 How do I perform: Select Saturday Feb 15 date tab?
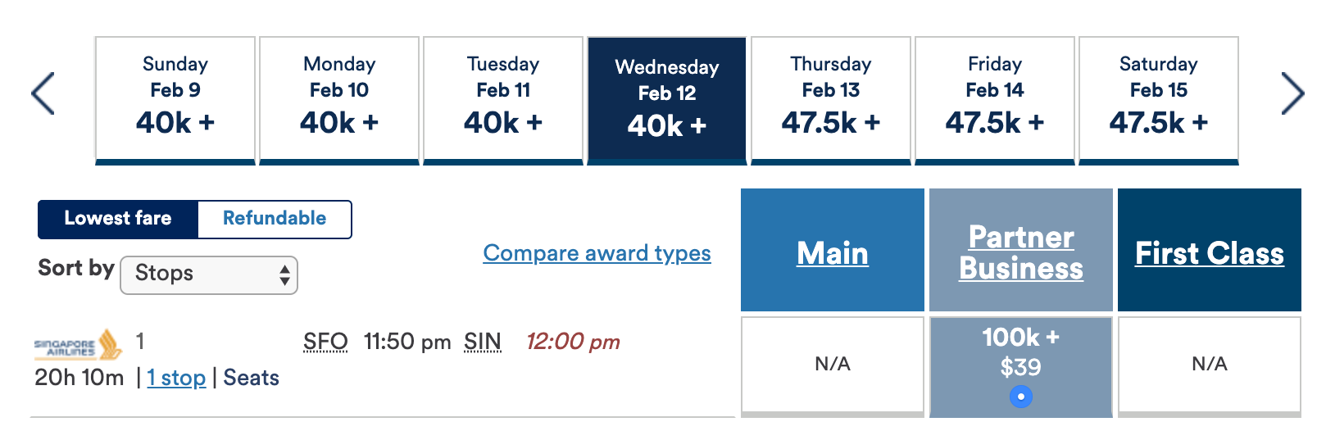pyautogui.click(x=1159, y=100)
